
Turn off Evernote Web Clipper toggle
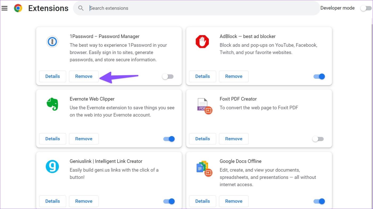point(169,139)
